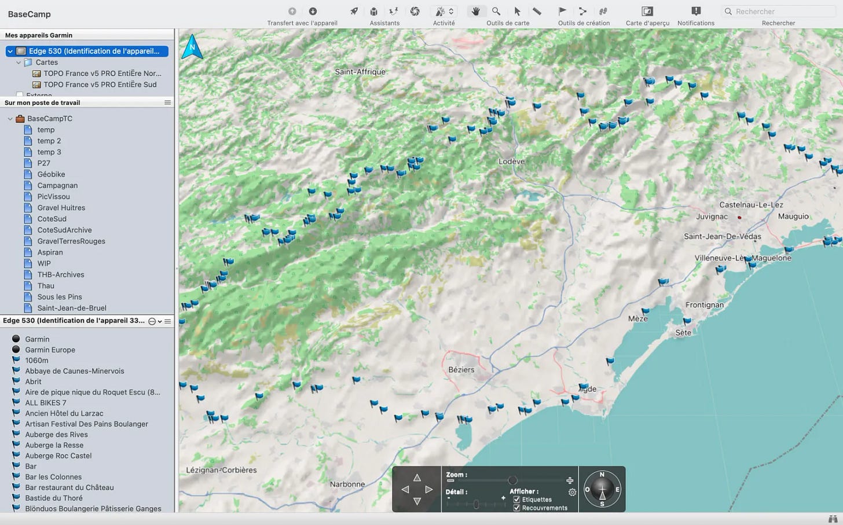The height and width of the screenshot is (525, 843).
Task: Open the gear settings in map controls
Action: coord(572,492)
